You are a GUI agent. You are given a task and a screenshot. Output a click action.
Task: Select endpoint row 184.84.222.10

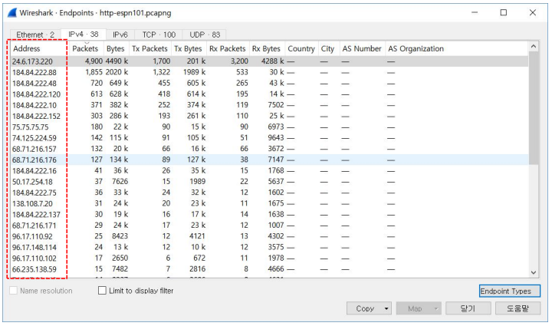(269, 105)
